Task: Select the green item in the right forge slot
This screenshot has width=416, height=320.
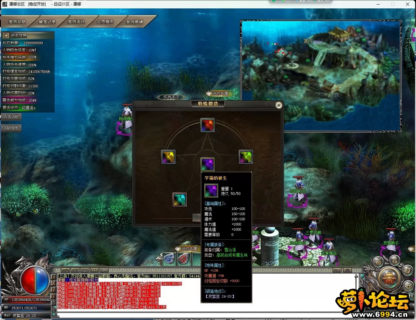Action: tap(246, 157)
